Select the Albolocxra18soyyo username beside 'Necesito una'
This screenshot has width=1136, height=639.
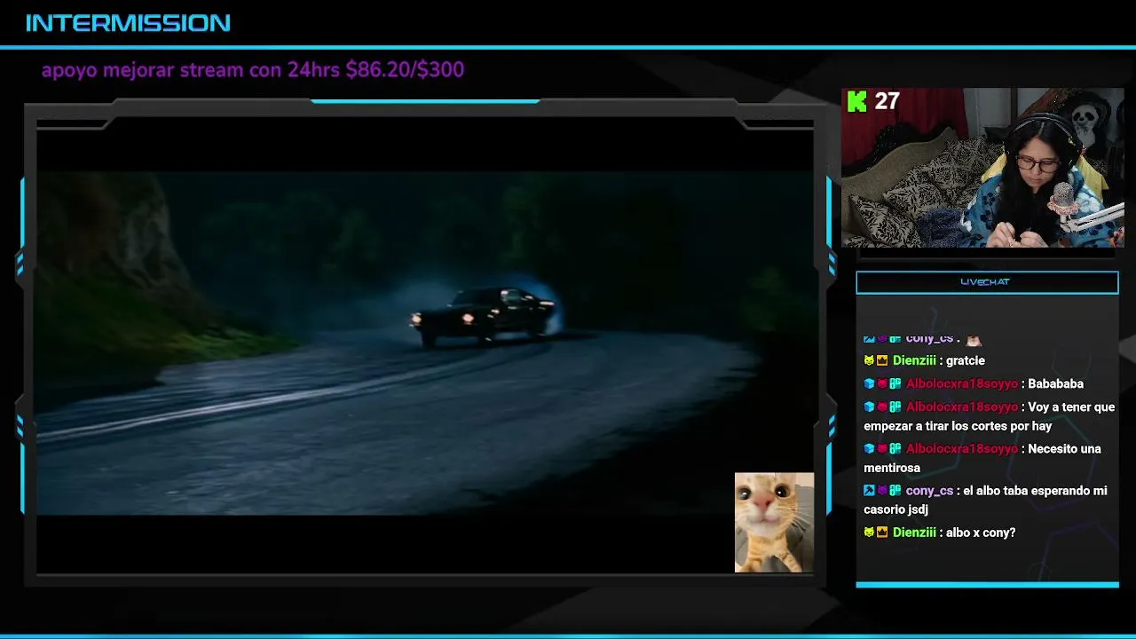tap(962, 448)
